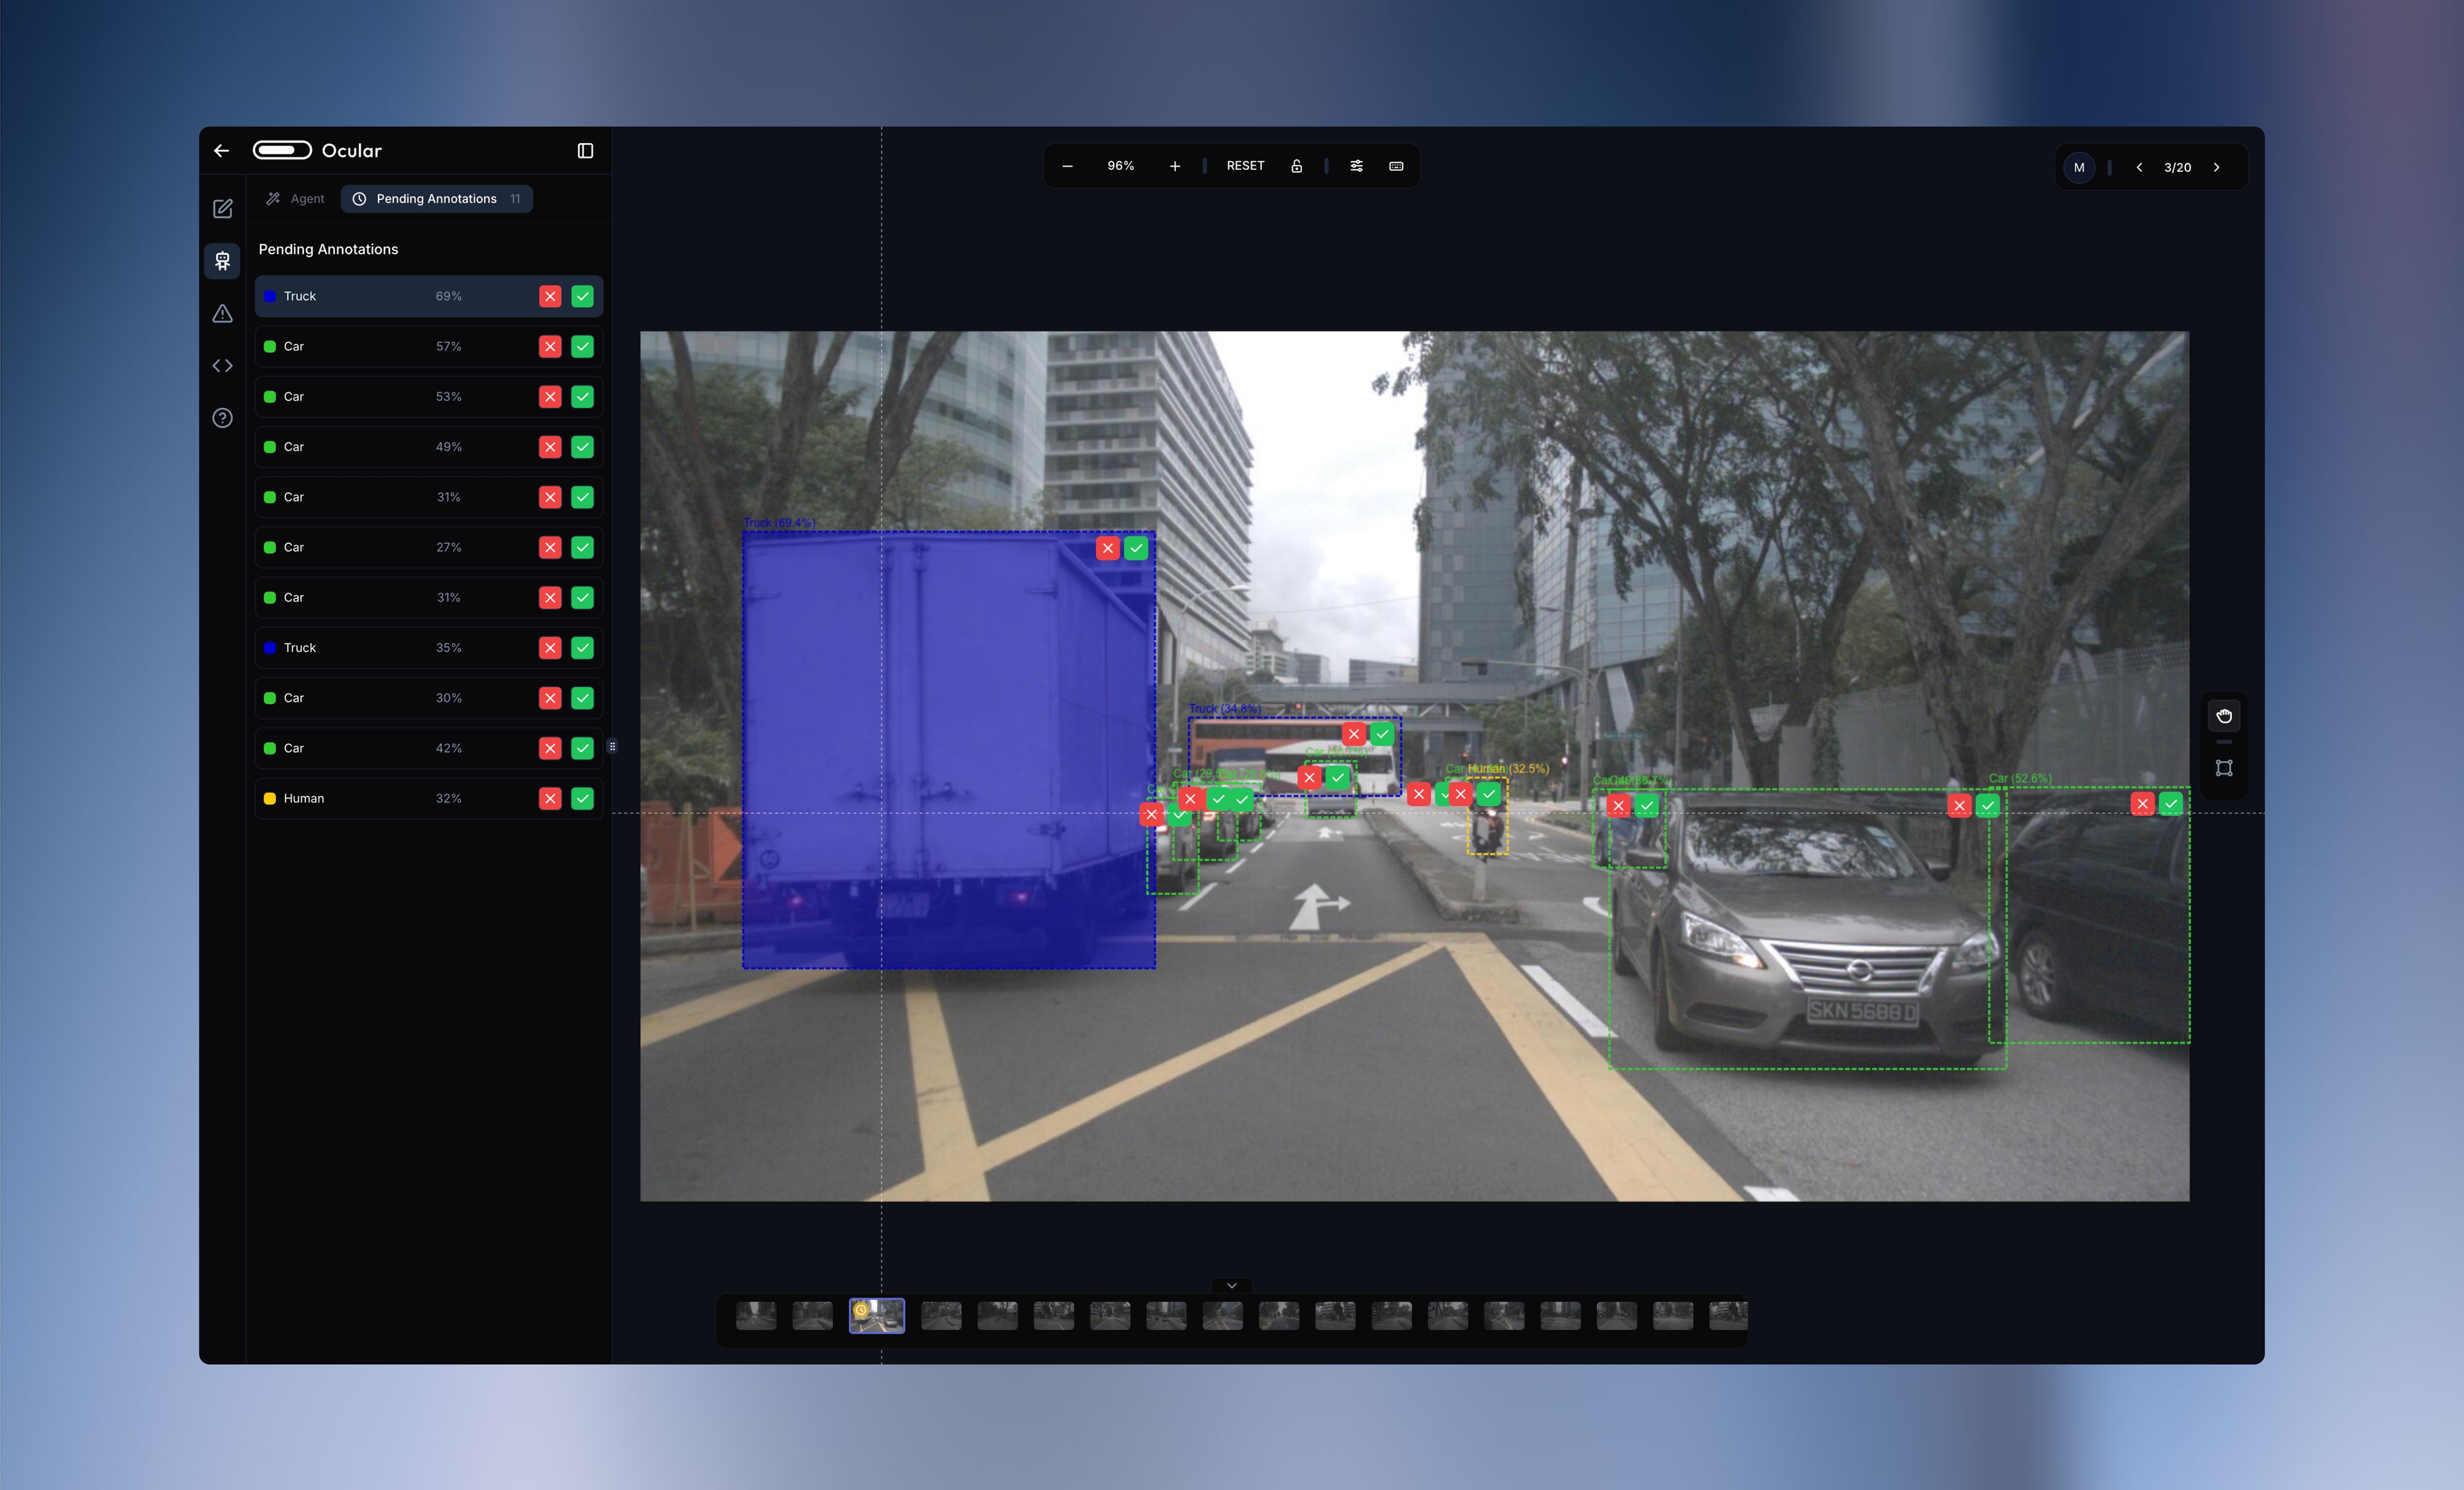Select the bounding box draw tool
2464x1490 pixels.
pyautogui.click(x=2224, y=768)
